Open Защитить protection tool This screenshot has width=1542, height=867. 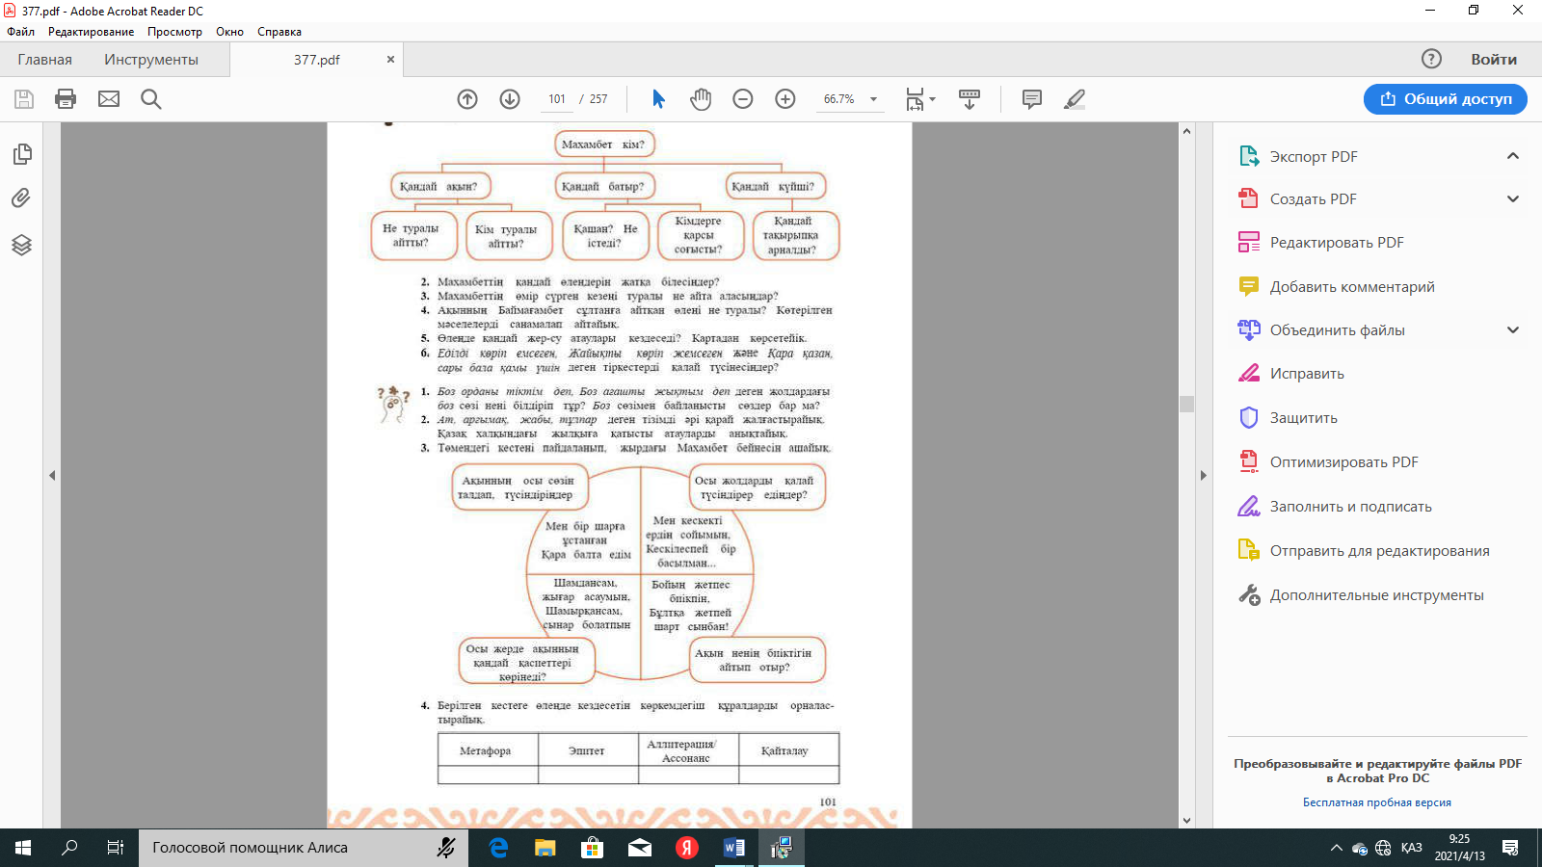[x=1303, y=418]
